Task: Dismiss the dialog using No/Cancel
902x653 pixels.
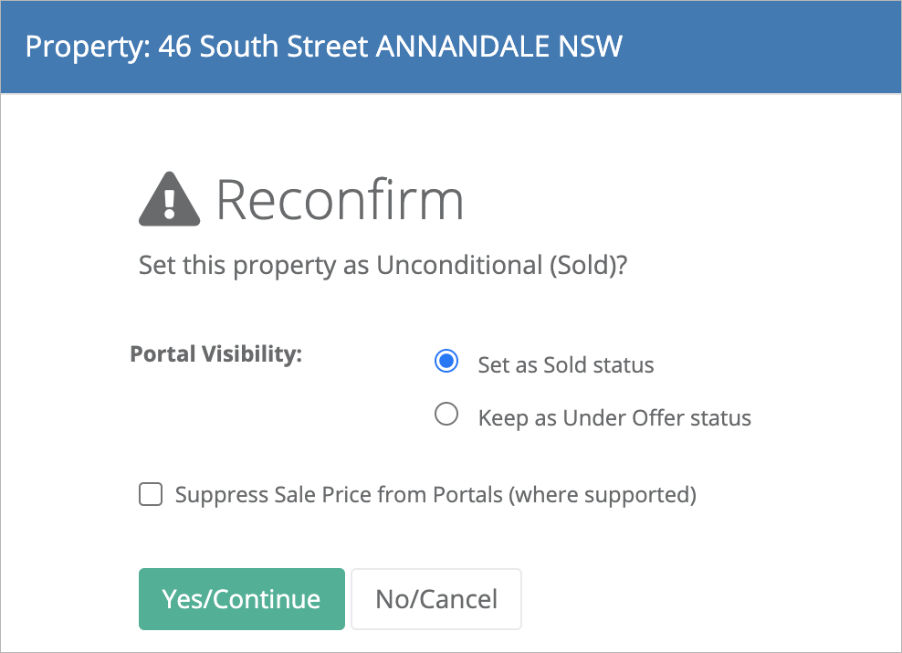Action: 436,599
